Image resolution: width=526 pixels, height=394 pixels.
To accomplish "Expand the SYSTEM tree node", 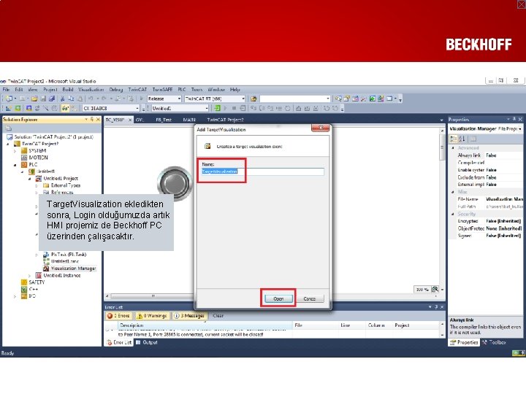I will click(x=15, y=151).
